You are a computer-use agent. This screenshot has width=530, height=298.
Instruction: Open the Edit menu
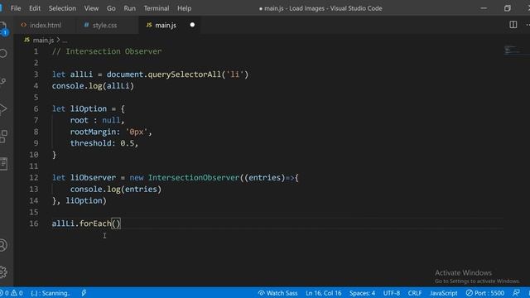click(x=35, y=8)
